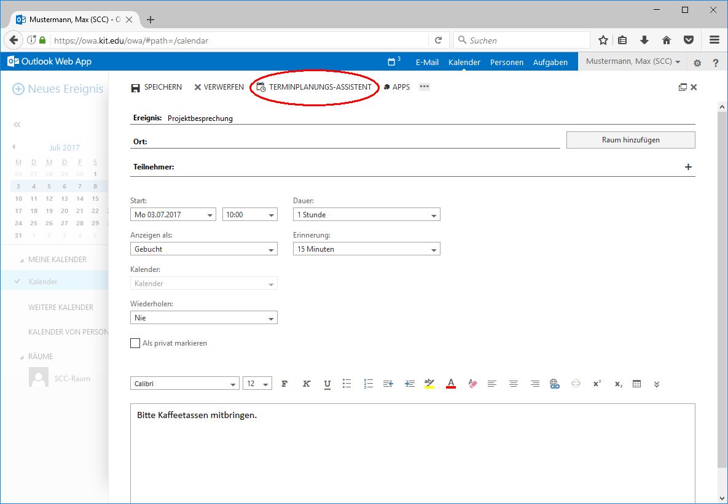Open the Calibri font dropdown
728x504 pixels.
tap(185, 384)
